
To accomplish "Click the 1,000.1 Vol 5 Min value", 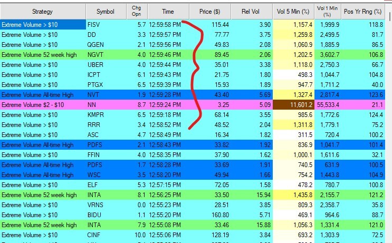I will tap(303, 155).
